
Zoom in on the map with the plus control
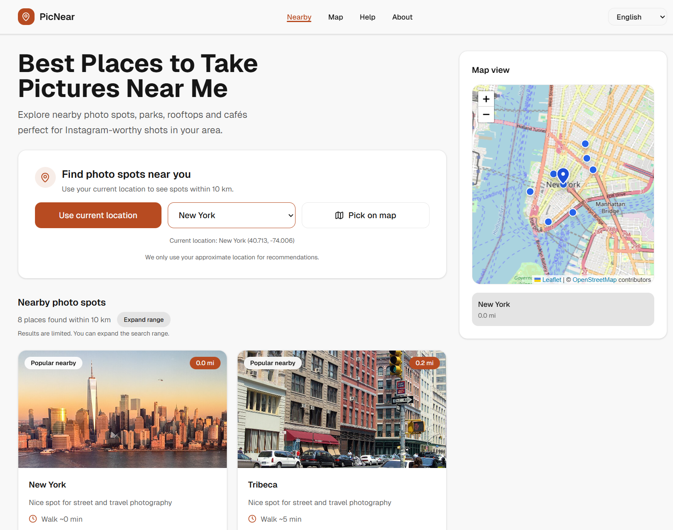click(486, 99)
